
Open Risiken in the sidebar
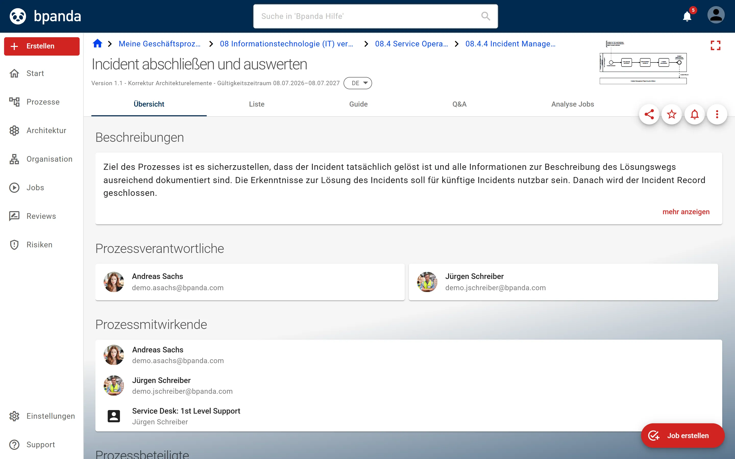click(42, 245)
